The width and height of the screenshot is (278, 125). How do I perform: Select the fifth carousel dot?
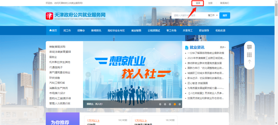tap(180, 104)
